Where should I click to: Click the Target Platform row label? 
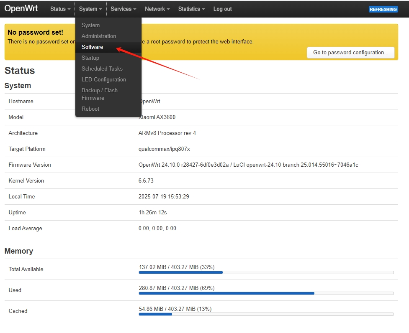pos(27,149)
